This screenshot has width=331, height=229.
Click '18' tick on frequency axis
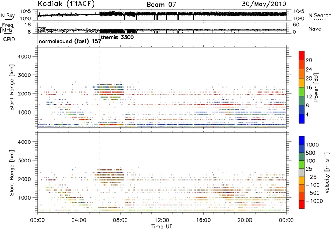tap(28, 25)
